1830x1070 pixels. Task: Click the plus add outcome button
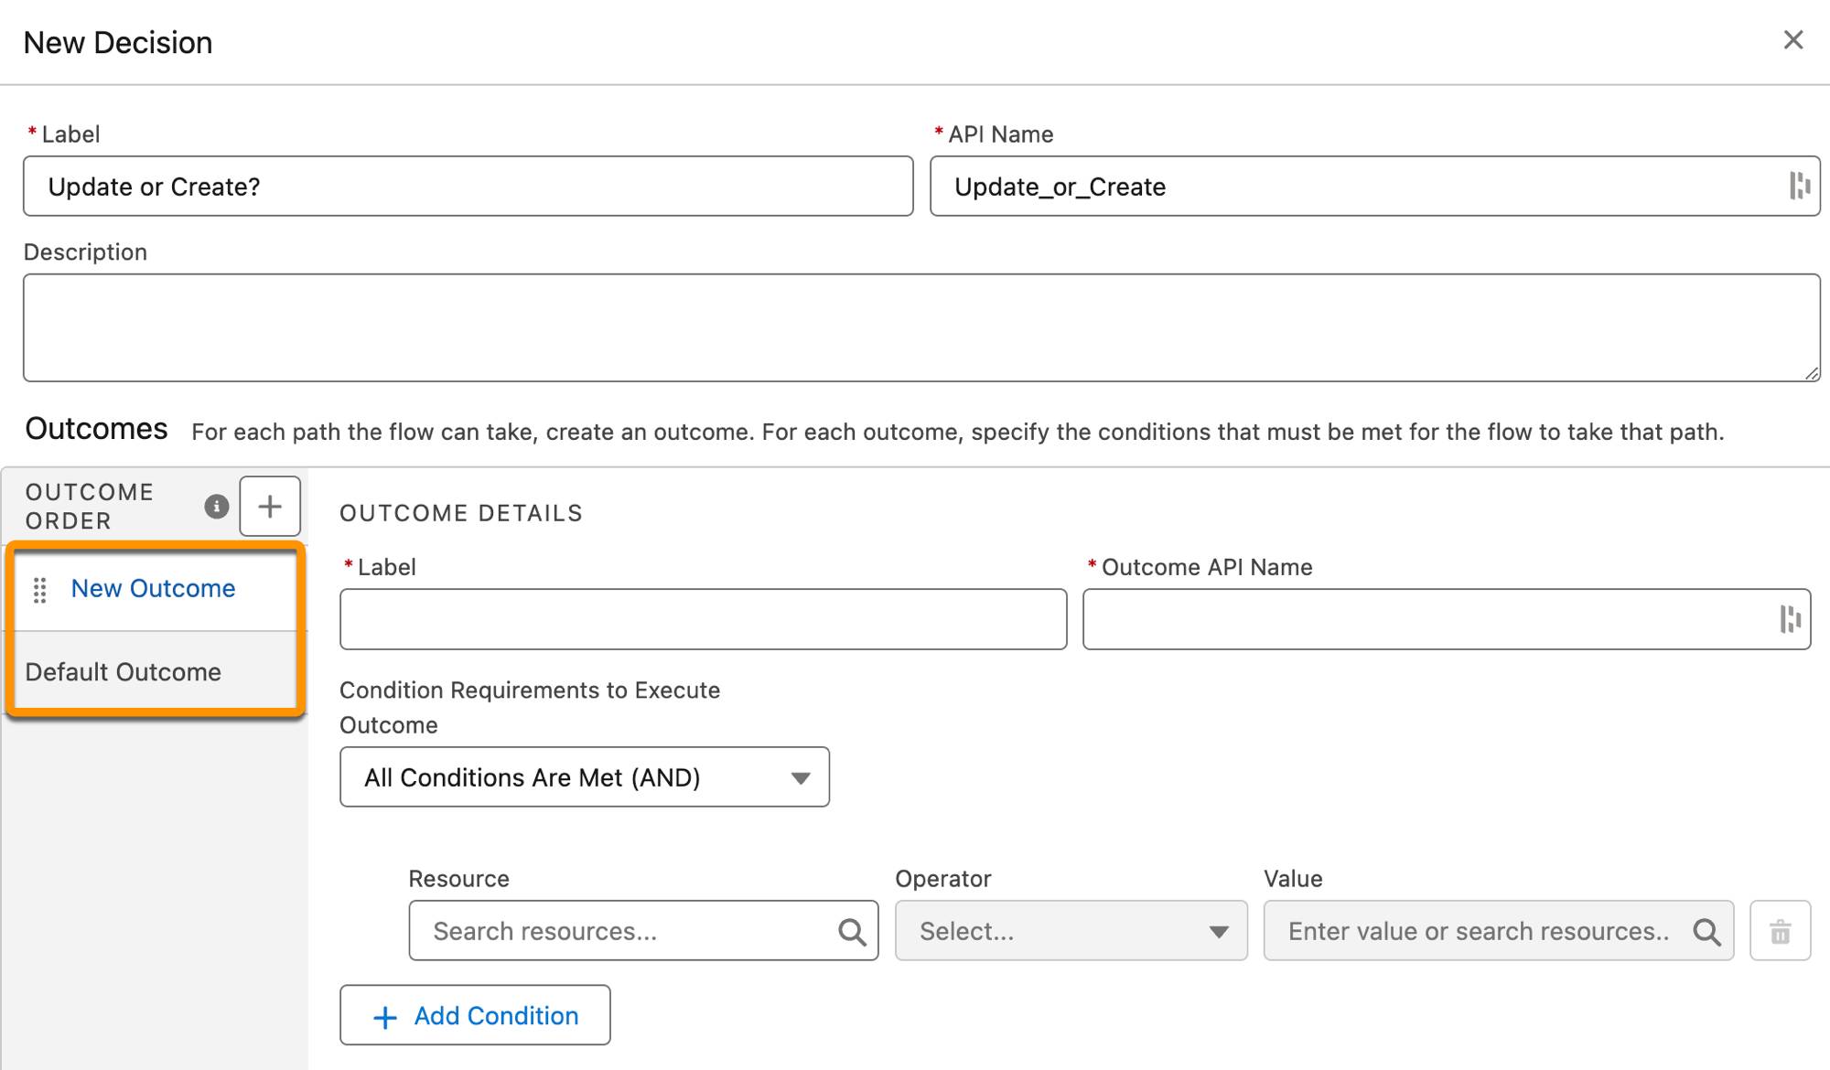pos(270,506)
